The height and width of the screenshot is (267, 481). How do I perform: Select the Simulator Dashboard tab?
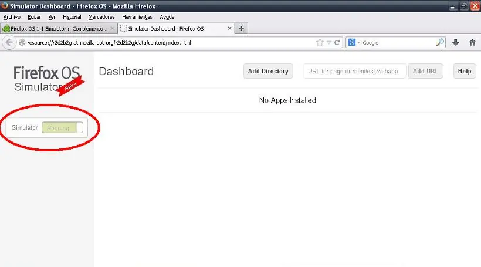(176, 28)
